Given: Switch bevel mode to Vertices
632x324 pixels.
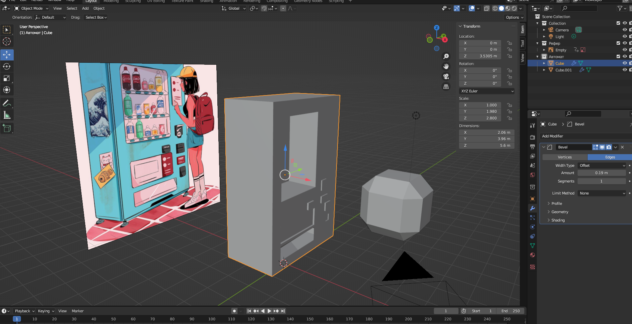Looking at the screenshot, I should (565, 157).
